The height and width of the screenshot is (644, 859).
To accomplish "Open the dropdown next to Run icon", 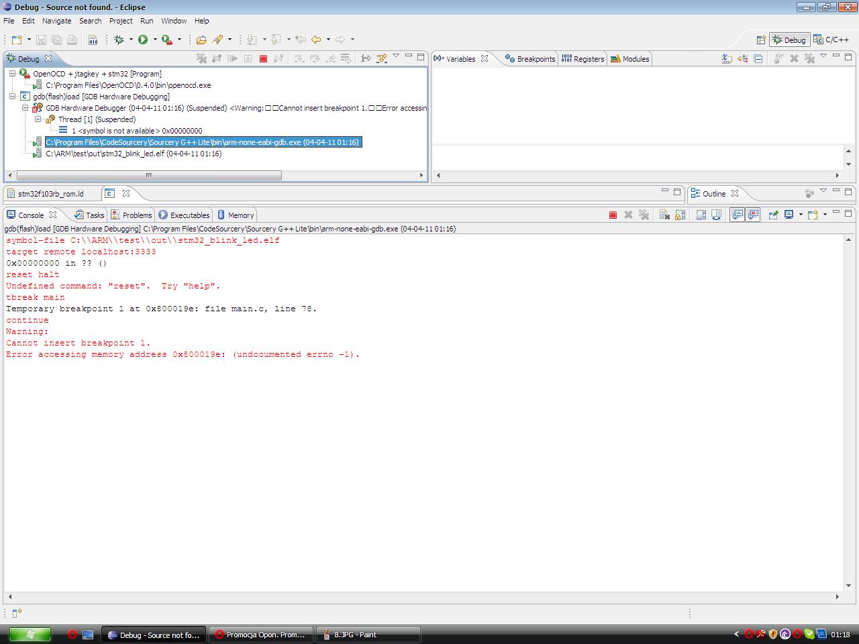I will [x=155, y=40].
